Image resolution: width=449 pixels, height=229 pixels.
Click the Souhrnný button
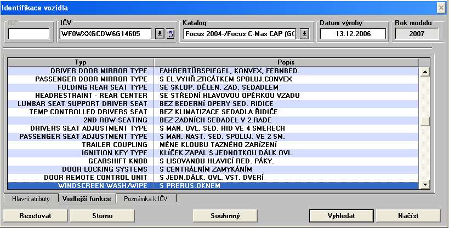tap(225, 215)
